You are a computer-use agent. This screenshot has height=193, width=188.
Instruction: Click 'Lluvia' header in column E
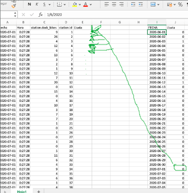pos(82,28)
